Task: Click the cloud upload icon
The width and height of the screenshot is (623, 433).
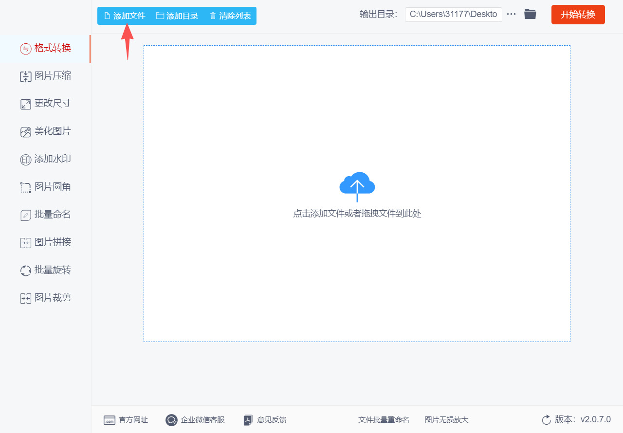Action: click(x=357, y=187)
